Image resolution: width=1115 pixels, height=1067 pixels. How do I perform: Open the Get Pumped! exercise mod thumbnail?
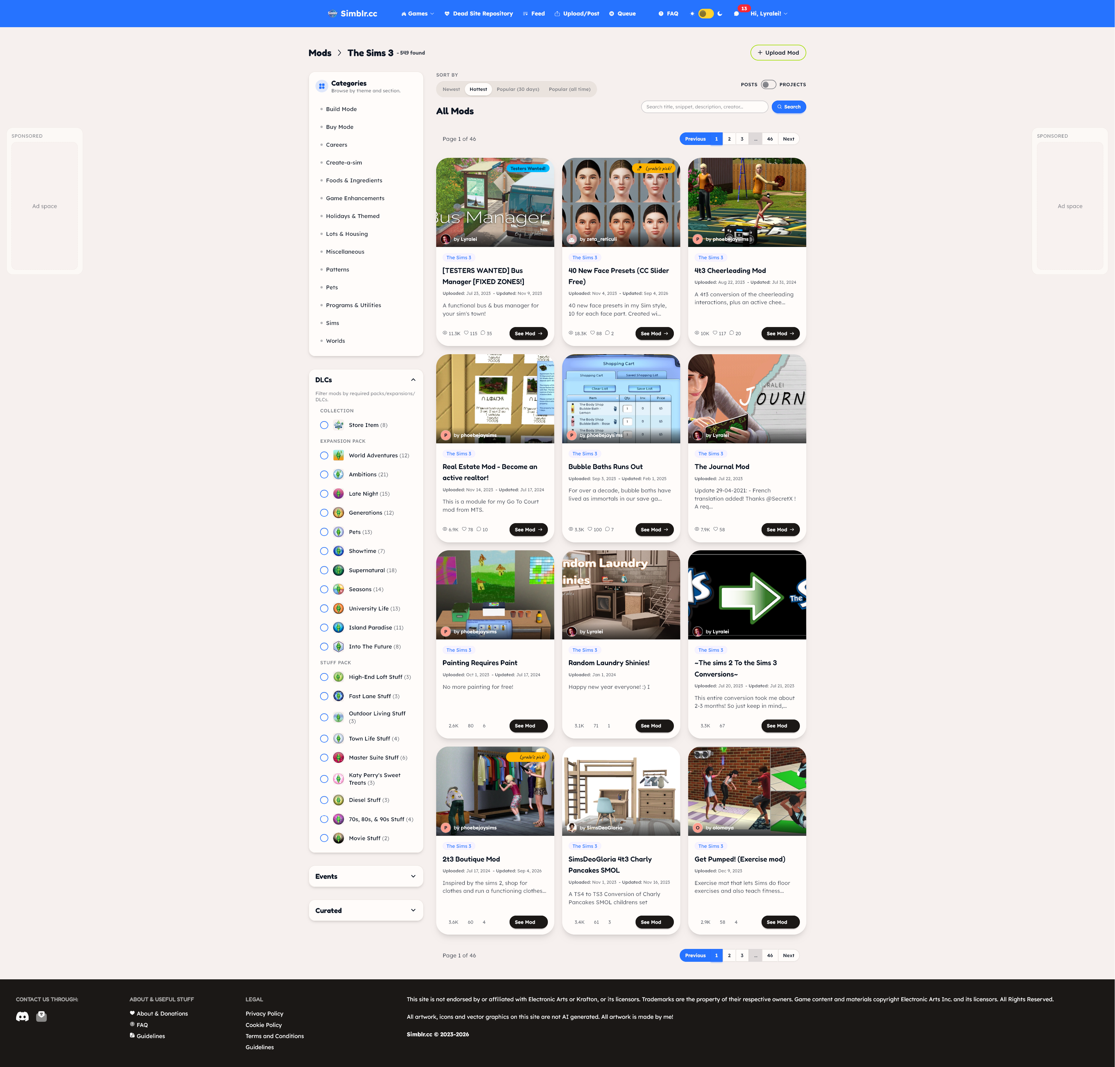(746, 791)
